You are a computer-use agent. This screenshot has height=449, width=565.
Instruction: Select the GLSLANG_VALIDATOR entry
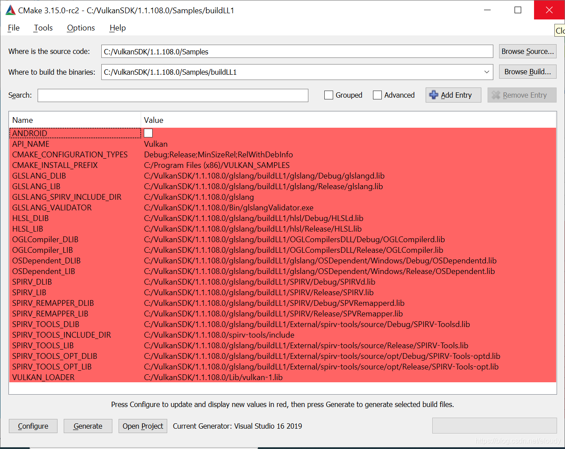[x=52, y=208]
